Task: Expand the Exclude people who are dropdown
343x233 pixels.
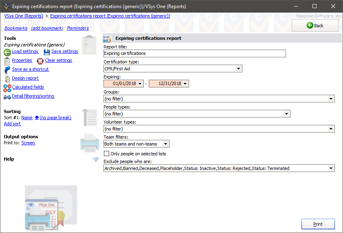Action: point(331,168)
